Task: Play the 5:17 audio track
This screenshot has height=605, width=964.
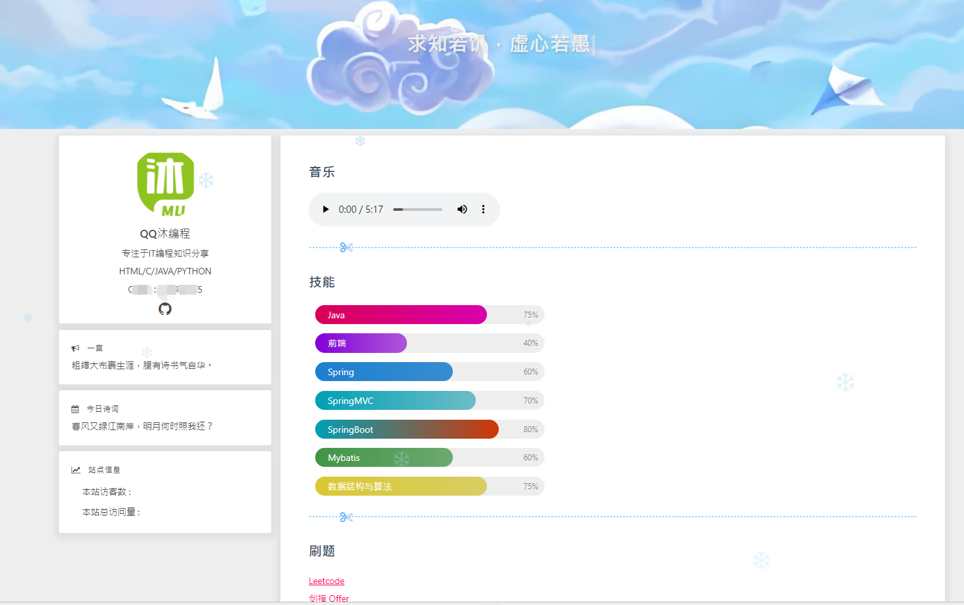Action: pos(326,209)
